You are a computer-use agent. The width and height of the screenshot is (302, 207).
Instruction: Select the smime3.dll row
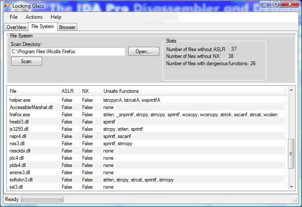[147, 172]
